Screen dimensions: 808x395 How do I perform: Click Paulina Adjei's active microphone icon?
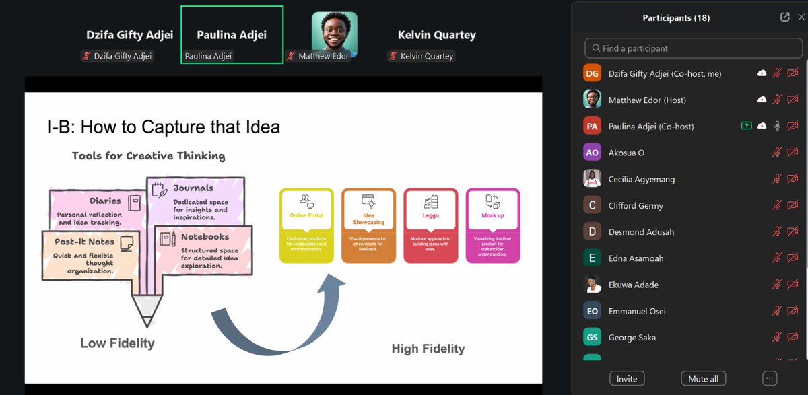tap(777, 126)
